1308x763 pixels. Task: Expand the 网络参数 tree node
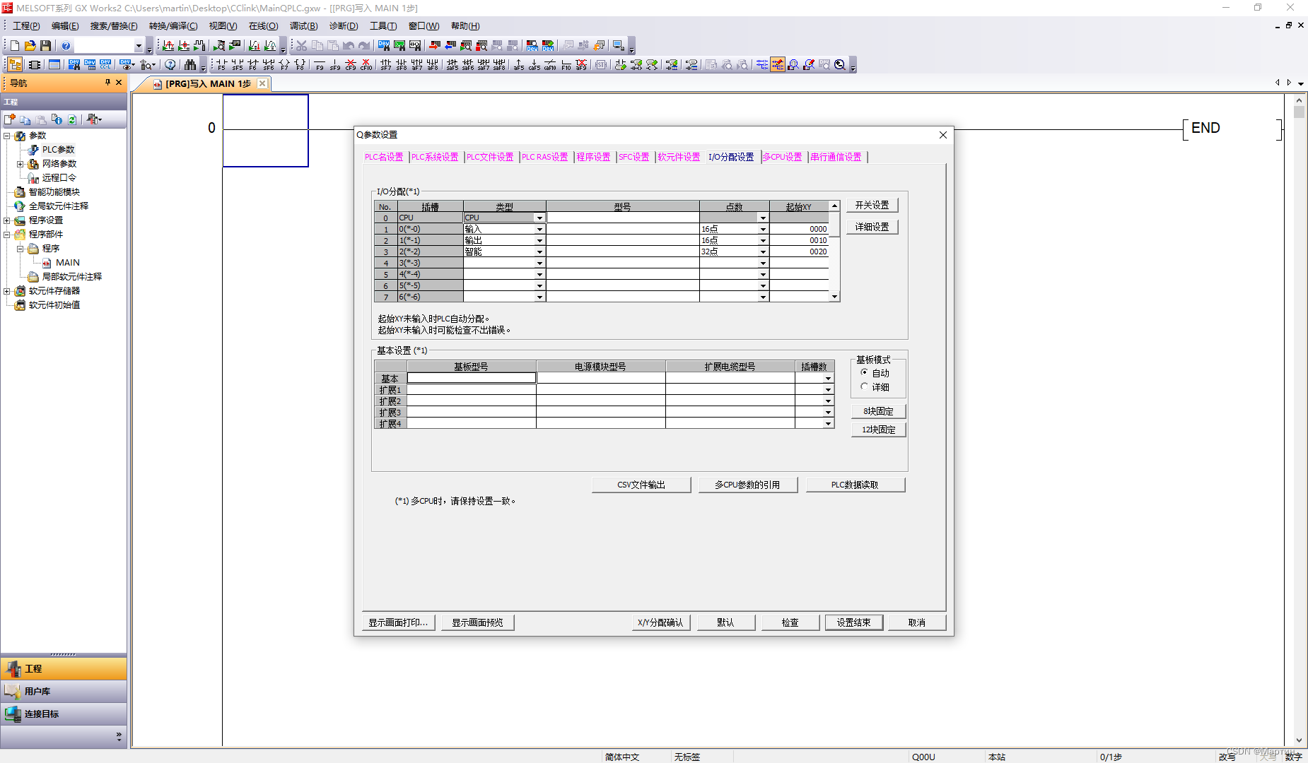(21, 164)
